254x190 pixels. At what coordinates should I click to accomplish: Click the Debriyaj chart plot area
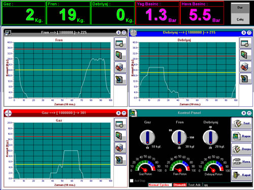[x=187, y=70]
